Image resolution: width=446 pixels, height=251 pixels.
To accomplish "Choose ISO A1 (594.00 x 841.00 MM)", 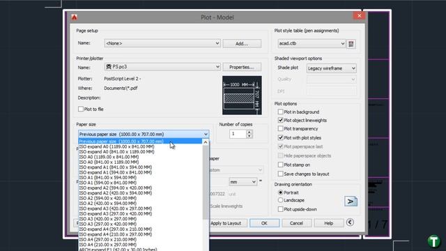I will [108, 183].
